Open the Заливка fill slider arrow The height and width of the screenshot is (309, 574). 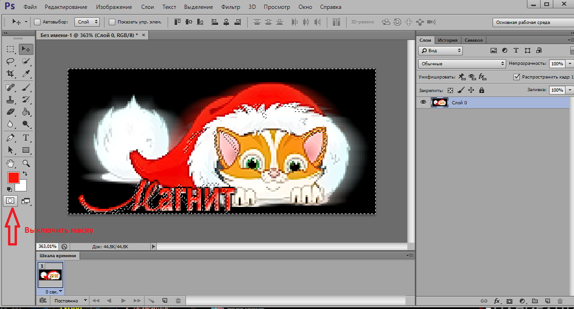[x=569, y=90]
